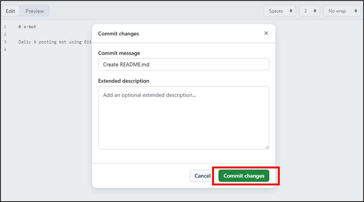Switch to the Edit tab
The width and height of the screenshot is (364, 202).
[10, 11]
